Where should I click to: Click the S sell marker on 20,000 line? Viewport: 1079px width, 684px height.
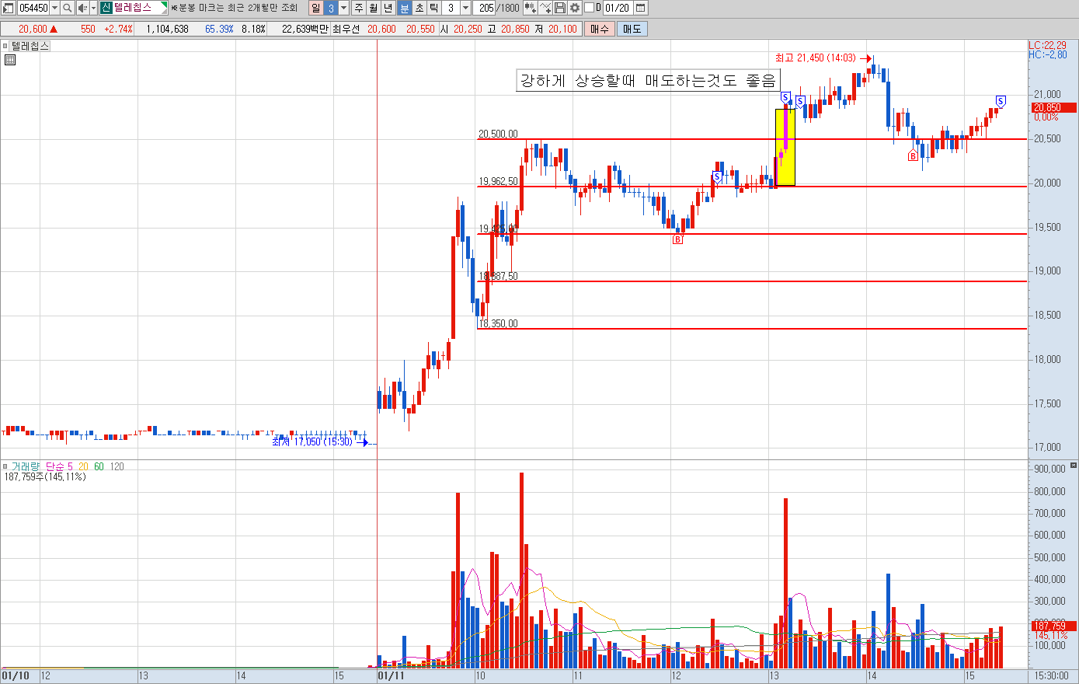click(x=717, y=177)
